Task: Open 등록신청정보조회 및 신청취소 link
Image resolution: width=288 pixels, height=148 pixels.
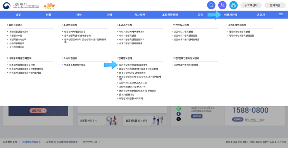Action: pyautogui.click(x=85, y=41)
